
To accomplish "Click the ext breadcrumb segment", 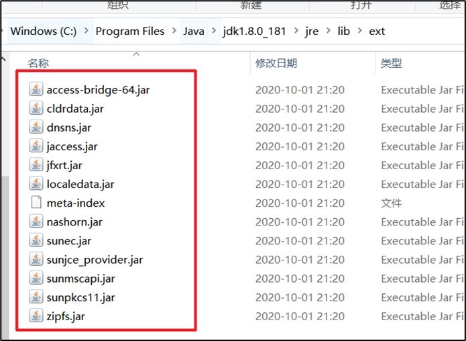I will pyautogui.click(x=377, y=31).
